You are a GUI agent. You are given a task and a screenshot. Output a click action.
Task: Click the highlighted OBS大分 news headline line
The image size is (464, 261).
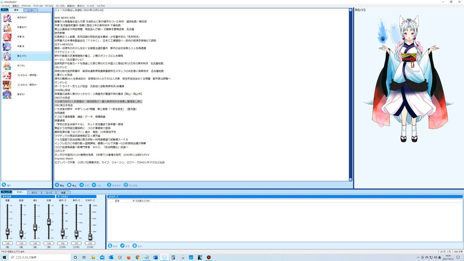(98, 101)
